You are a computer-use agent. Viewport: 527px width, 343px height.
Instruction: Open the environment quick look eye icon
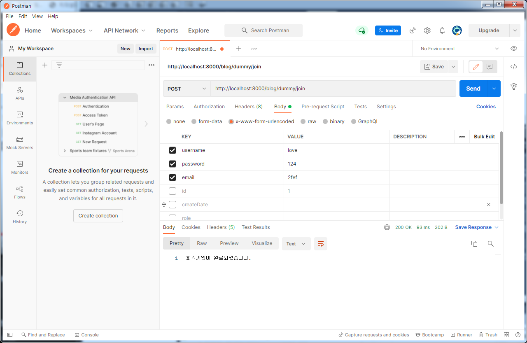pyautogui.click(x=514, y=49)
